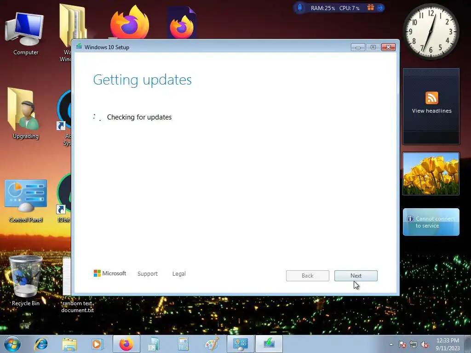Click taskbar icon between Firefox and Calculator
Screen dimensions: 471x353
(155, 344)
